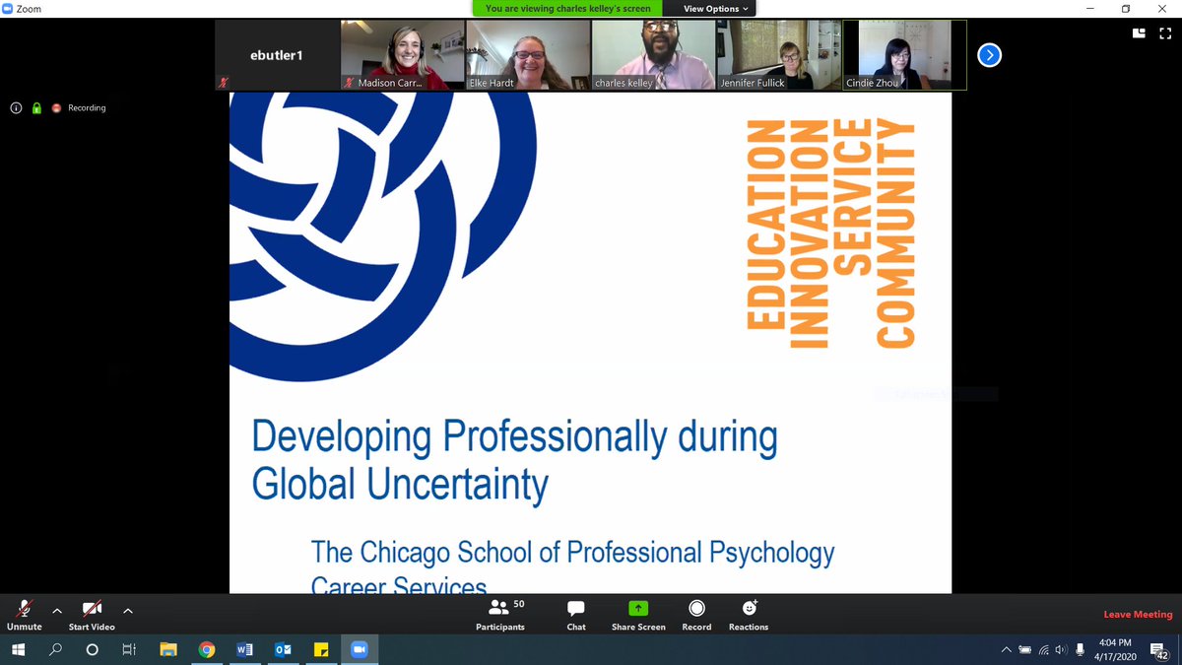The image size is (1182, 665).
Task: Unmute the microphone
Action: pyautogui.click(x=25, y=615)
